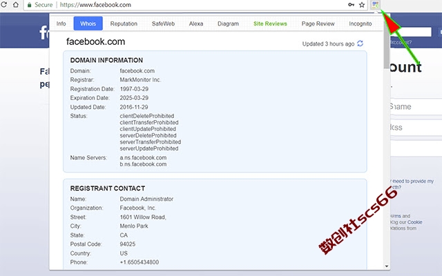Open the SafeWeb tab

point(163,23)
